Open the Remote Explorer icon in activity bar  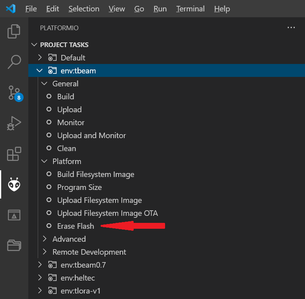click(14, 215)
